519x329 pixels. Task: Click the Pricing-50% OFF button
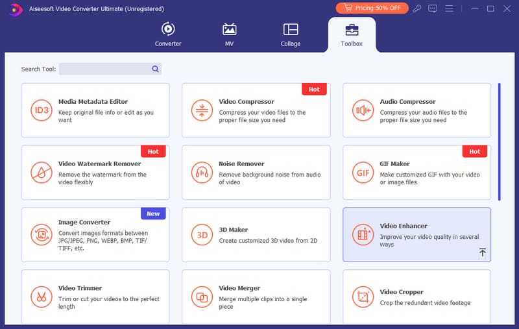pyautogui.click(x=372, y=8)
